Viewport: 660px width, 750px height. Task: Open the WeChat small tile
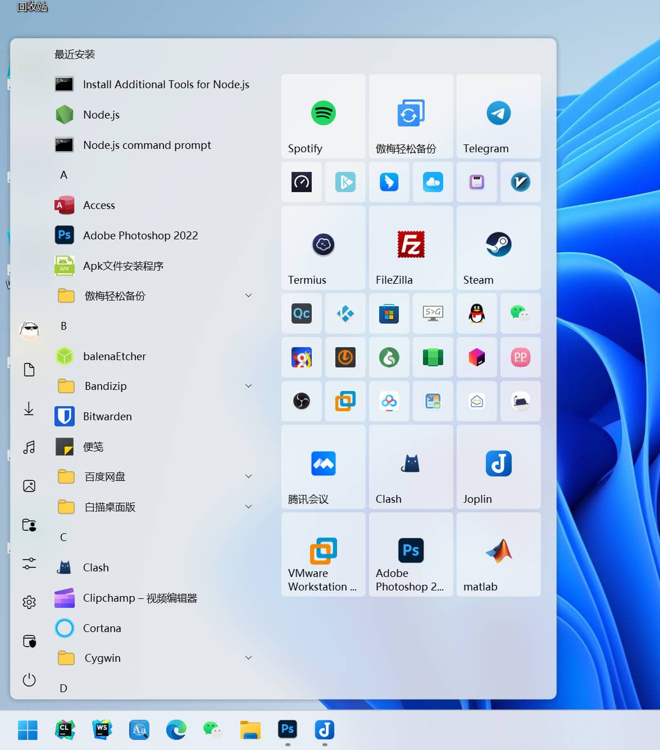[x=521, y=313]
